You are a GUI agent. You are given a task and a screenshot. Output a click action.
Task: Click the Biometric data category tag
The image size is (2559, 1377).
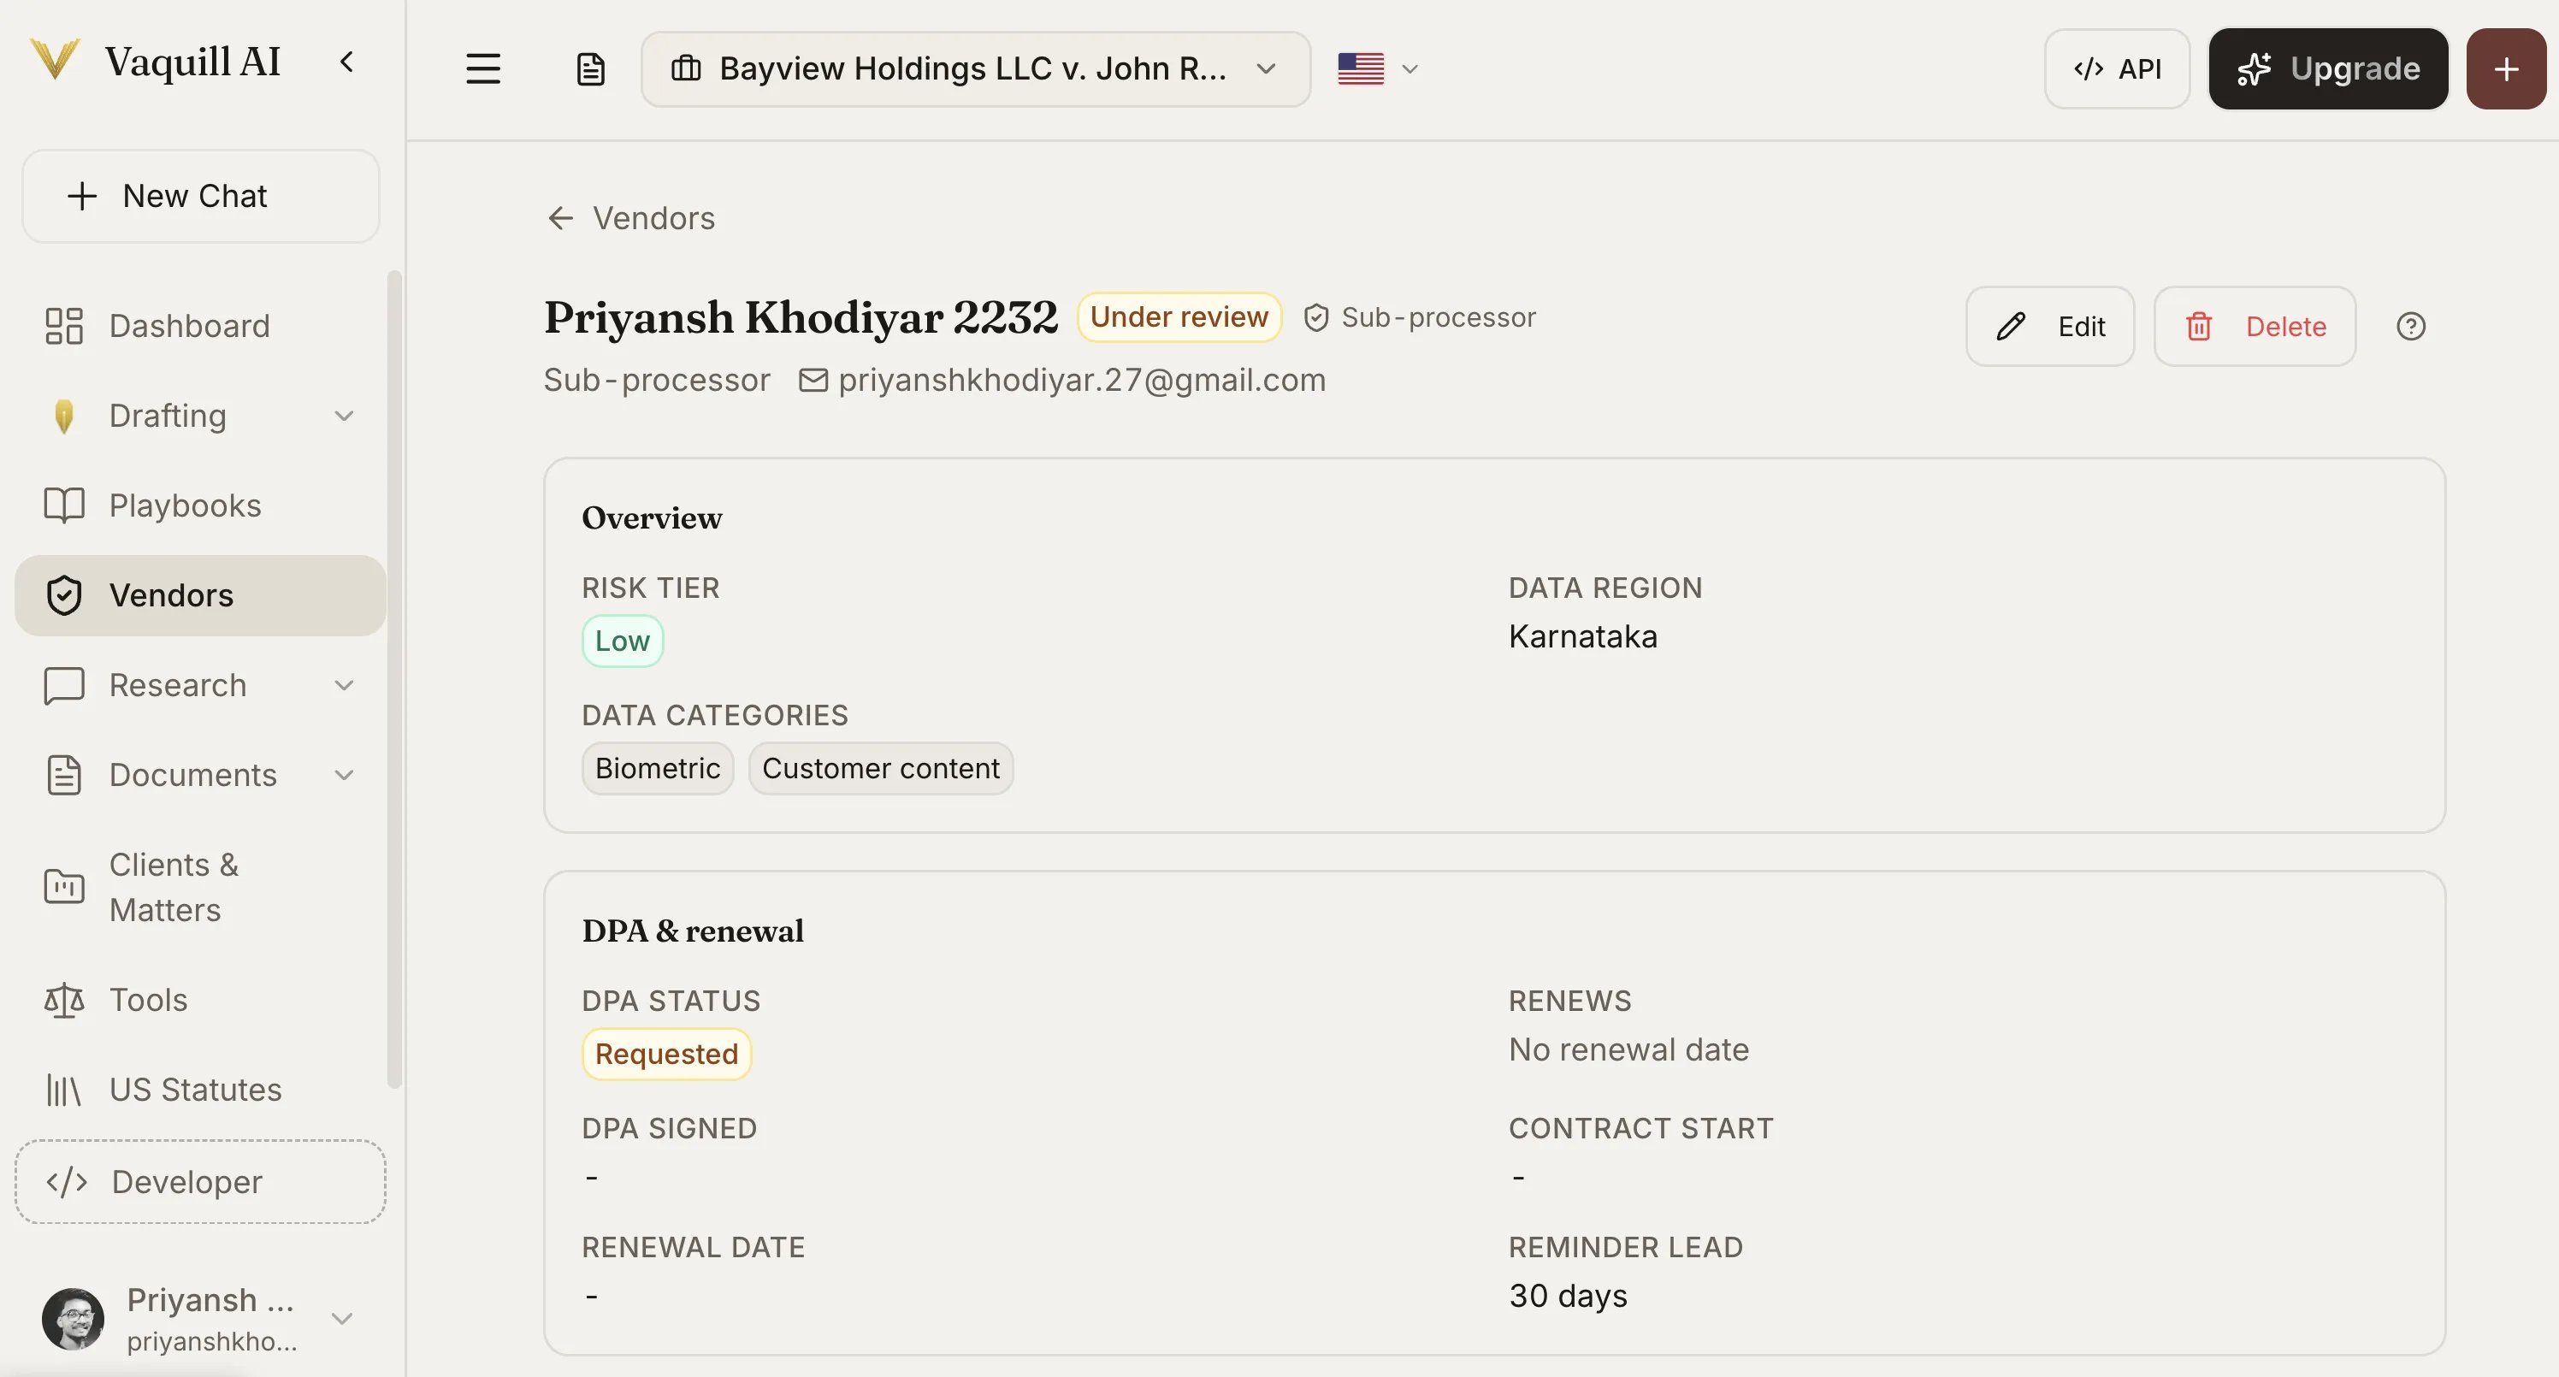point(657,769)
